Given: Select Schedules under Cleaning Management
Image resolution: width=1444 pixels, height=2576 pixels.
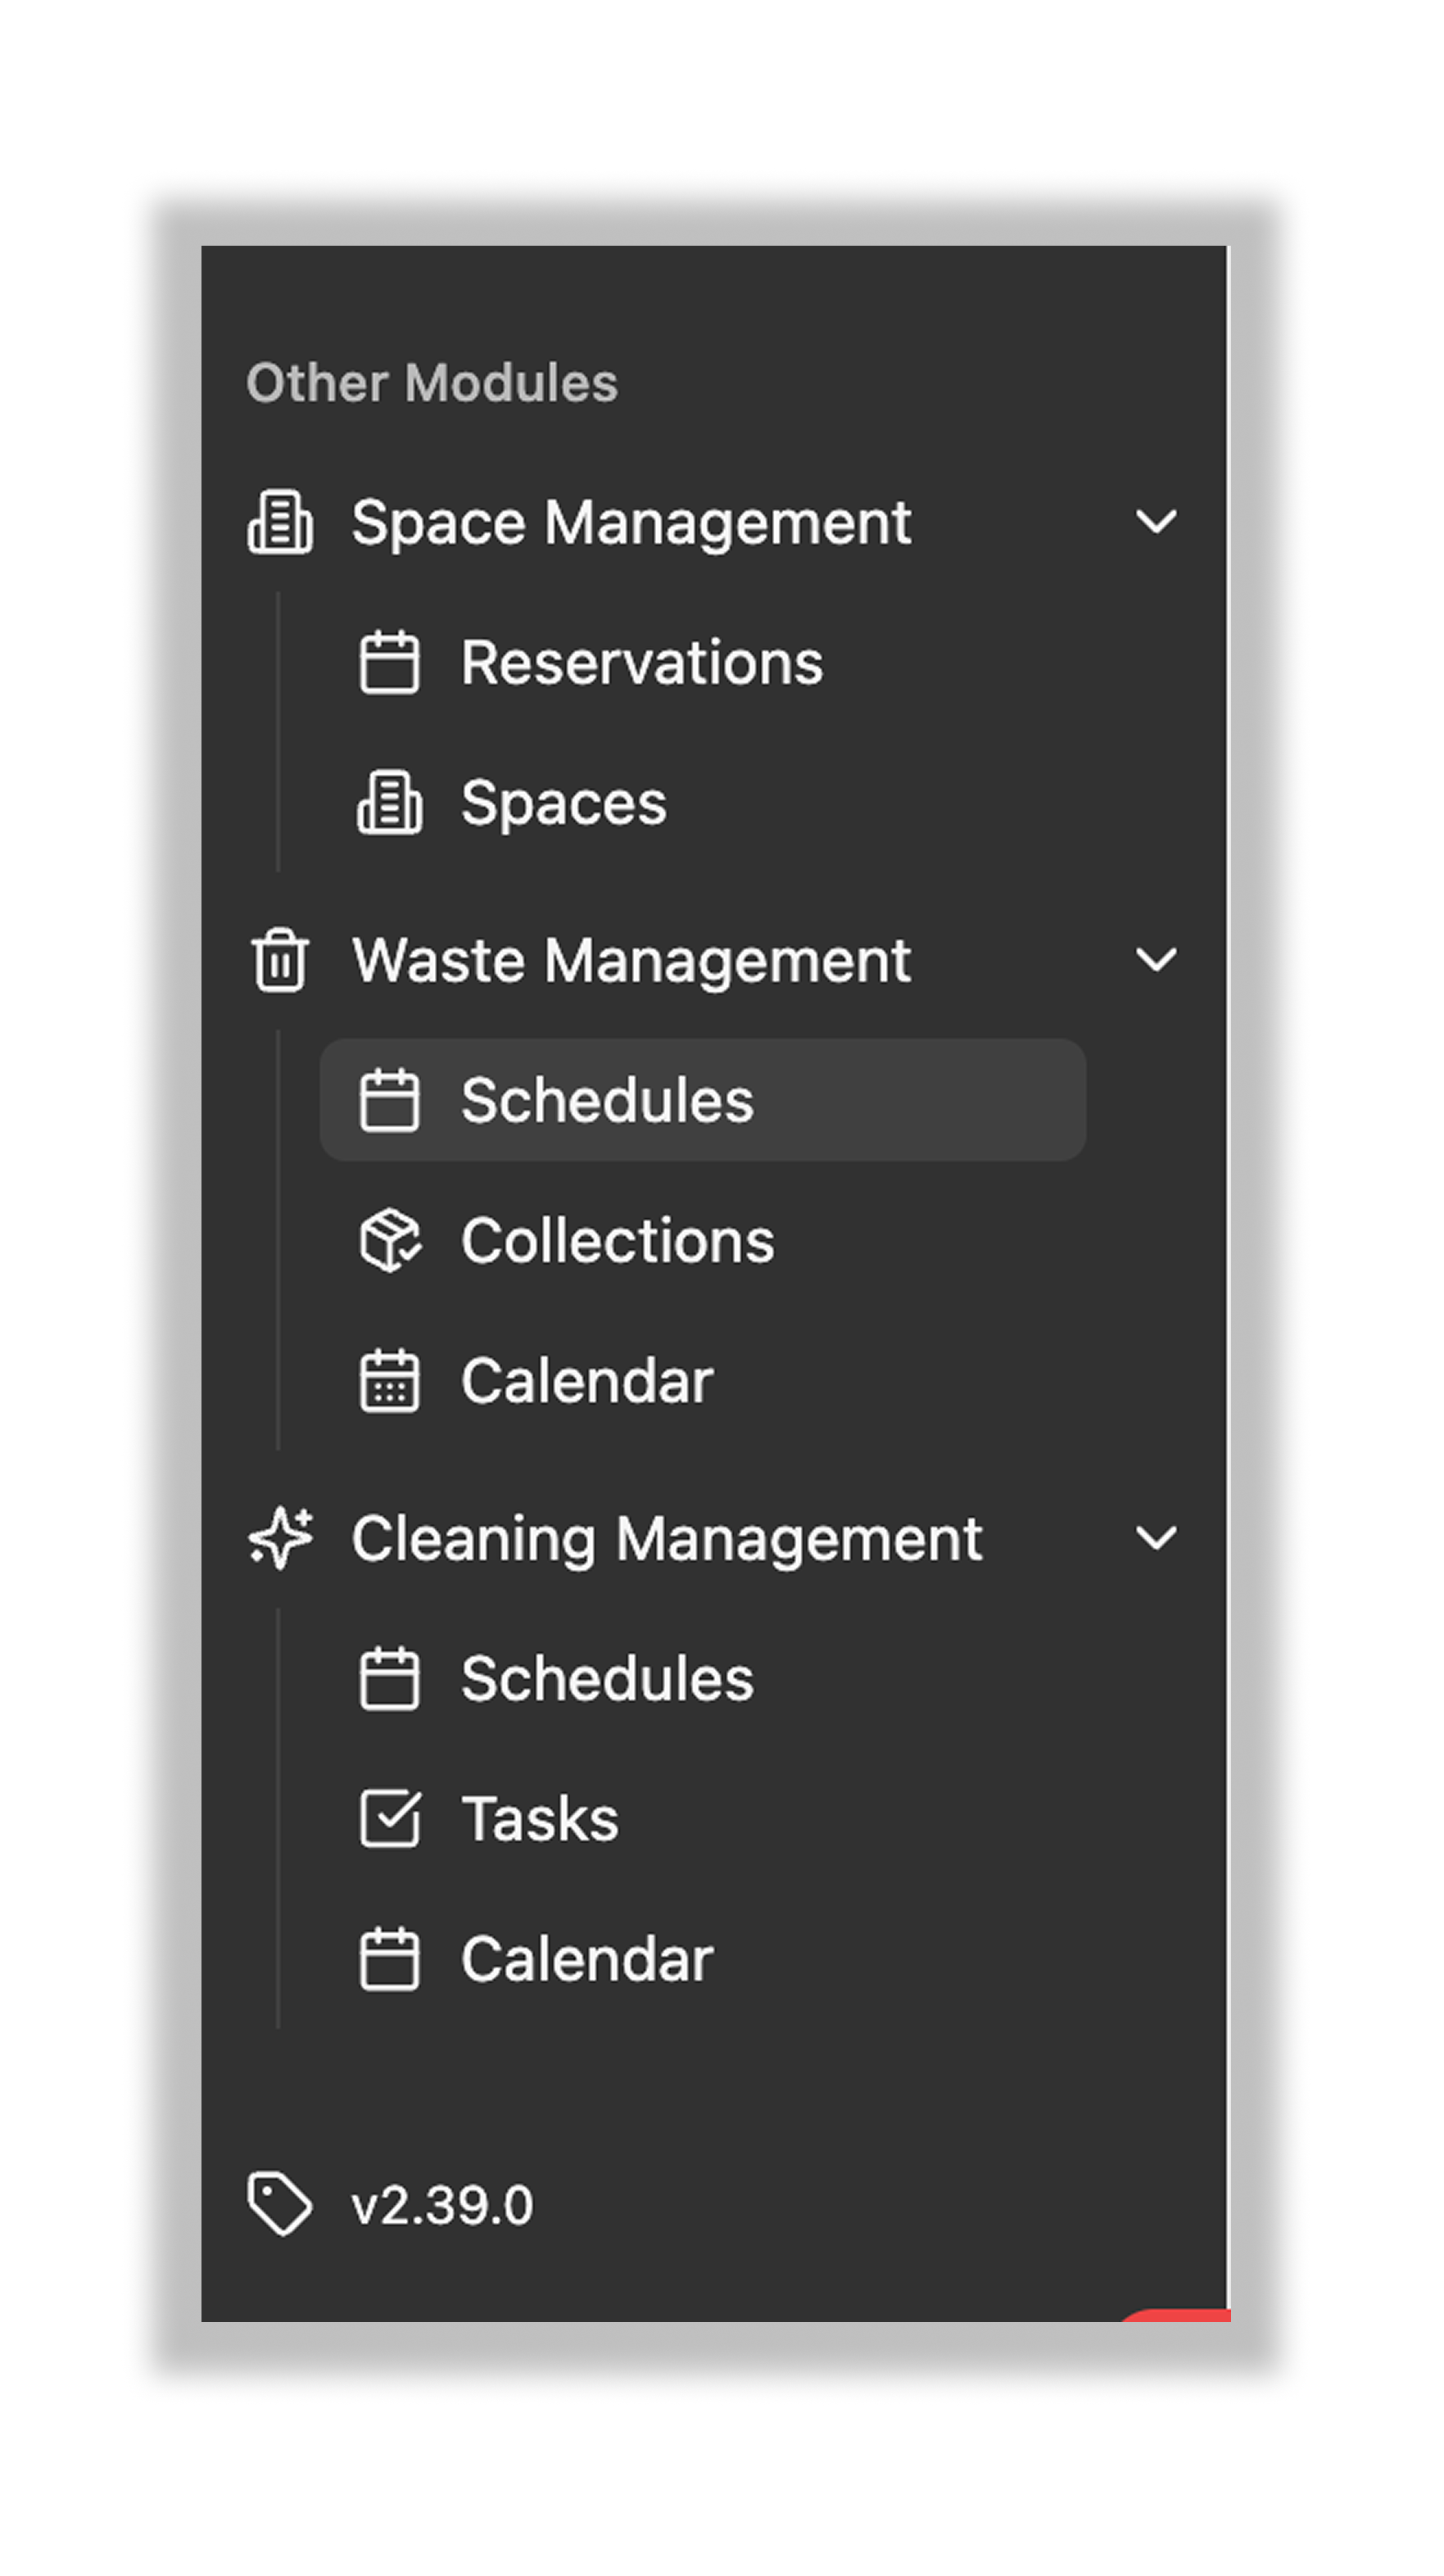Looking at the screenshot, I should pyautogui.click(x=605, y=1680).
